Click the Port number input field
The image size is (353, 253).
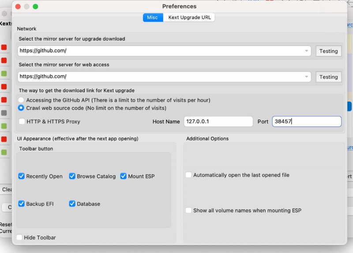[x=306, y=121]
